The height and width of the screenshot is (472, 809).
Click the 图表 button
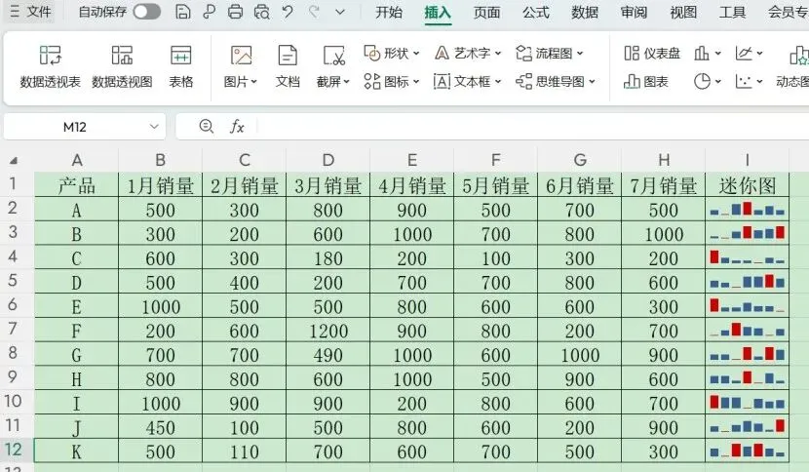point(646,81)
